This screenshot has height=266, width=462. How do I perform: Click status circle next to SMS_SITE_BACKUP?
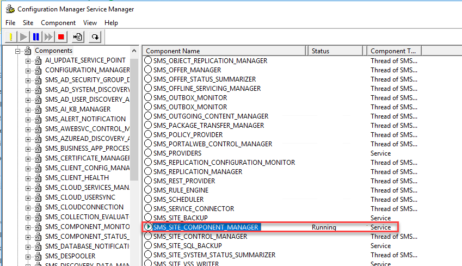[x=148, y=218]
